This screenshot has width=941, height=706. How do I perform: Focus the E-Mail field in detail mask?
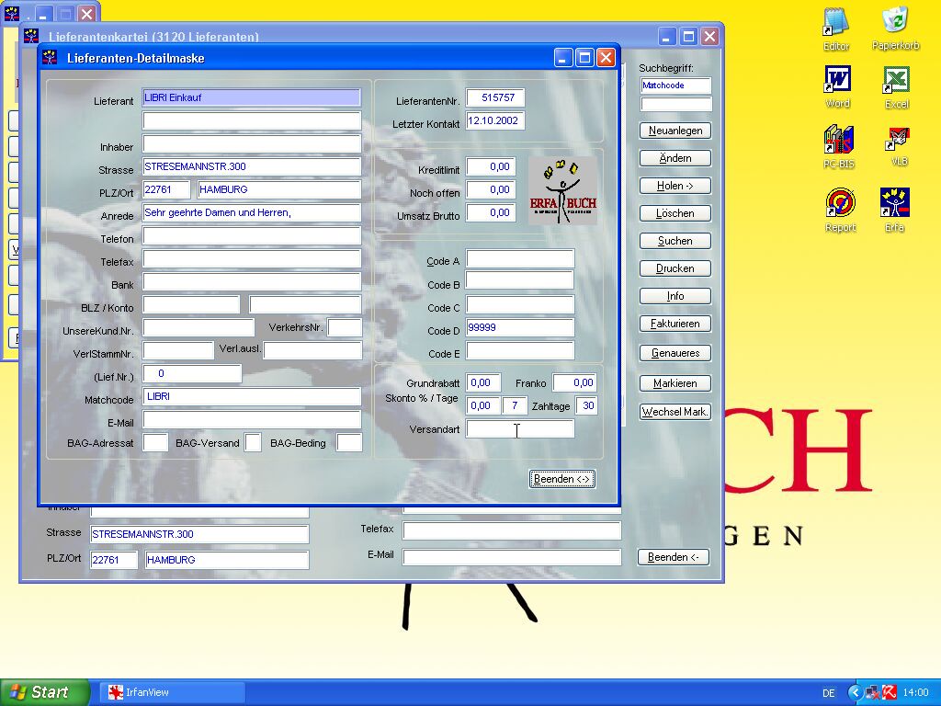(x=252, y=419)
